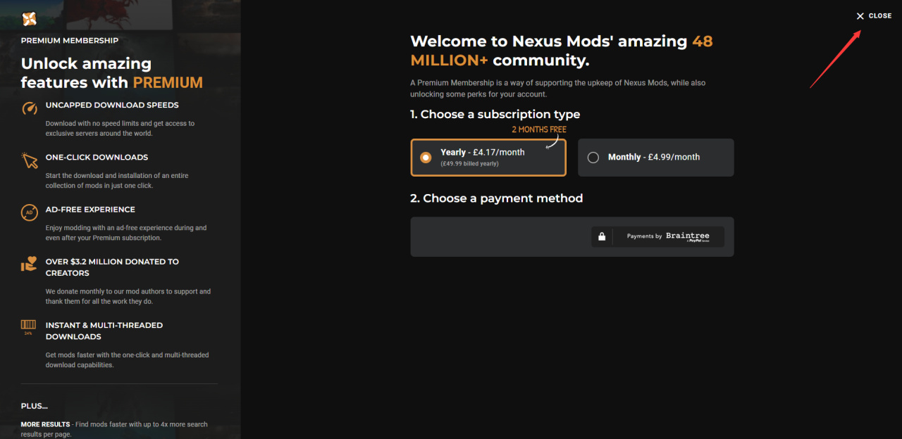
Task: Click the 'ONE-CLICK DOWNLOADS' heading
Action: [97, 157]
